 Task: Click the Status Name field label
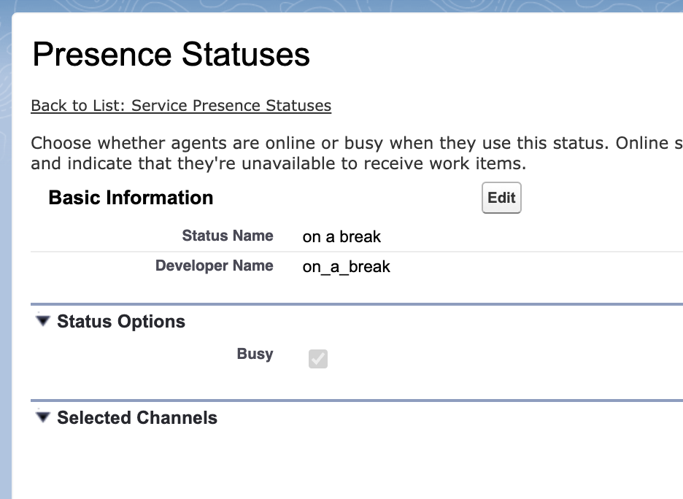click(228, 236)
